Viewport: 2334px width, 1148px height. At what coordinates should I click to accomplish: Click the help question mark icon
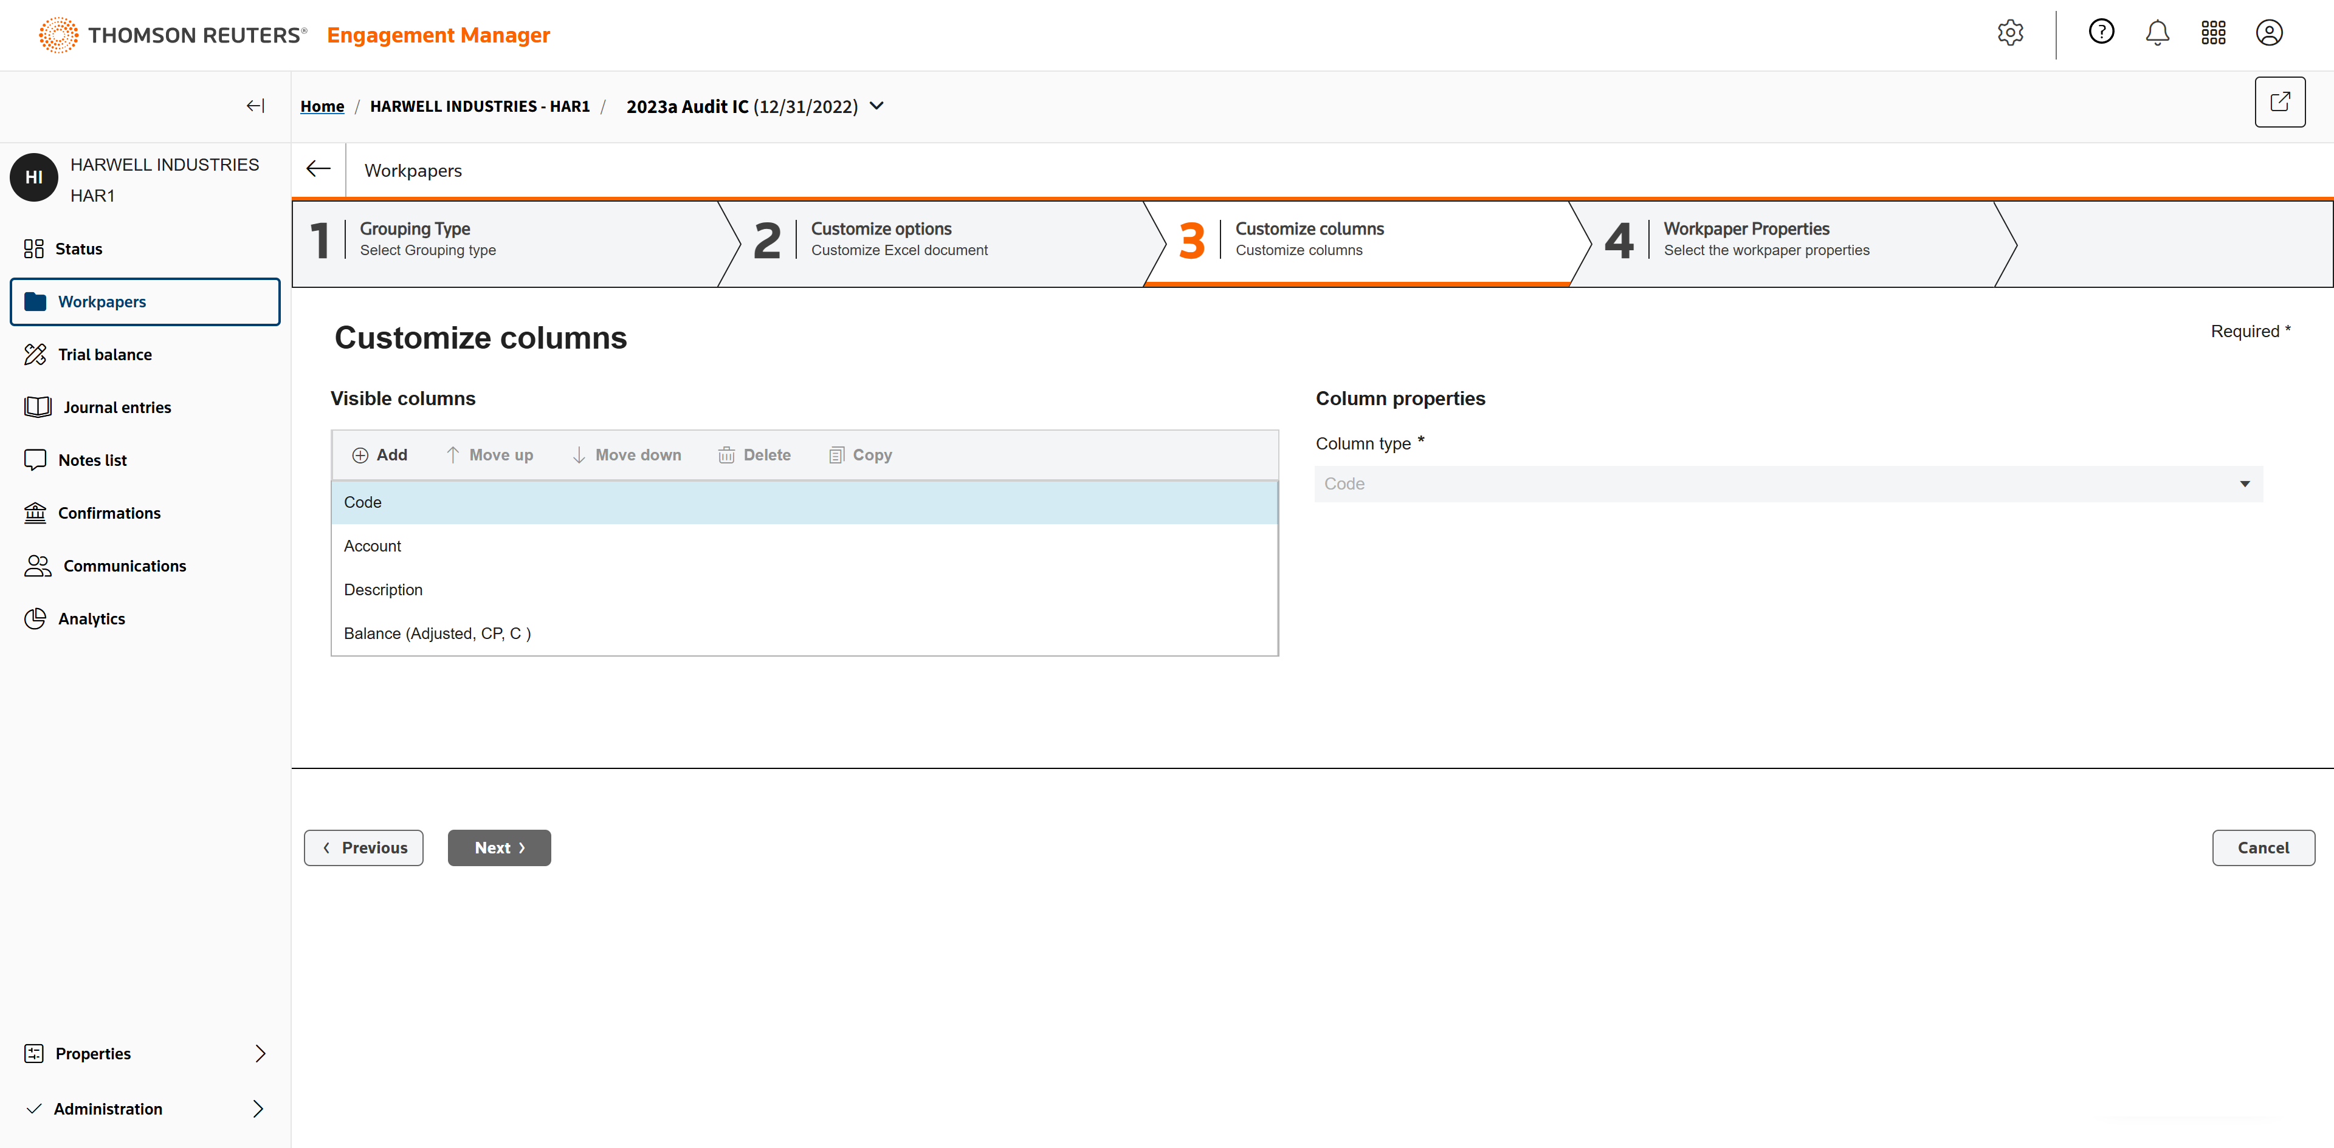point(2101,33)
